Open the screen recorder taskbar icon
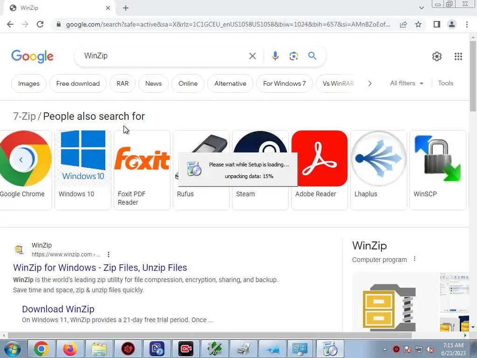 (186, 349)
